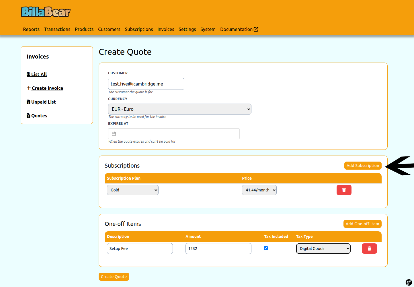Delete the Gold subscription row
The image size is (414, 287).
(x=344, y=190)
